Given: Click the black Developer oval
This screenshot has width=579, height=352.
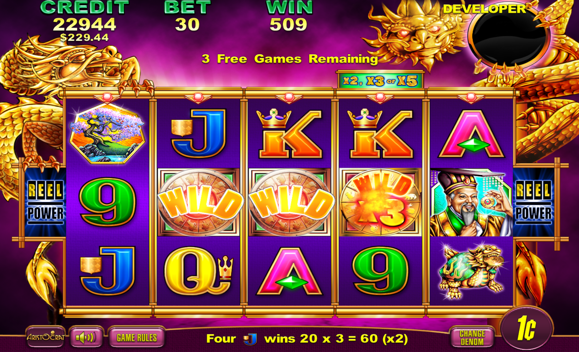Looking at the screenshot, I should [x=508, y=36].
